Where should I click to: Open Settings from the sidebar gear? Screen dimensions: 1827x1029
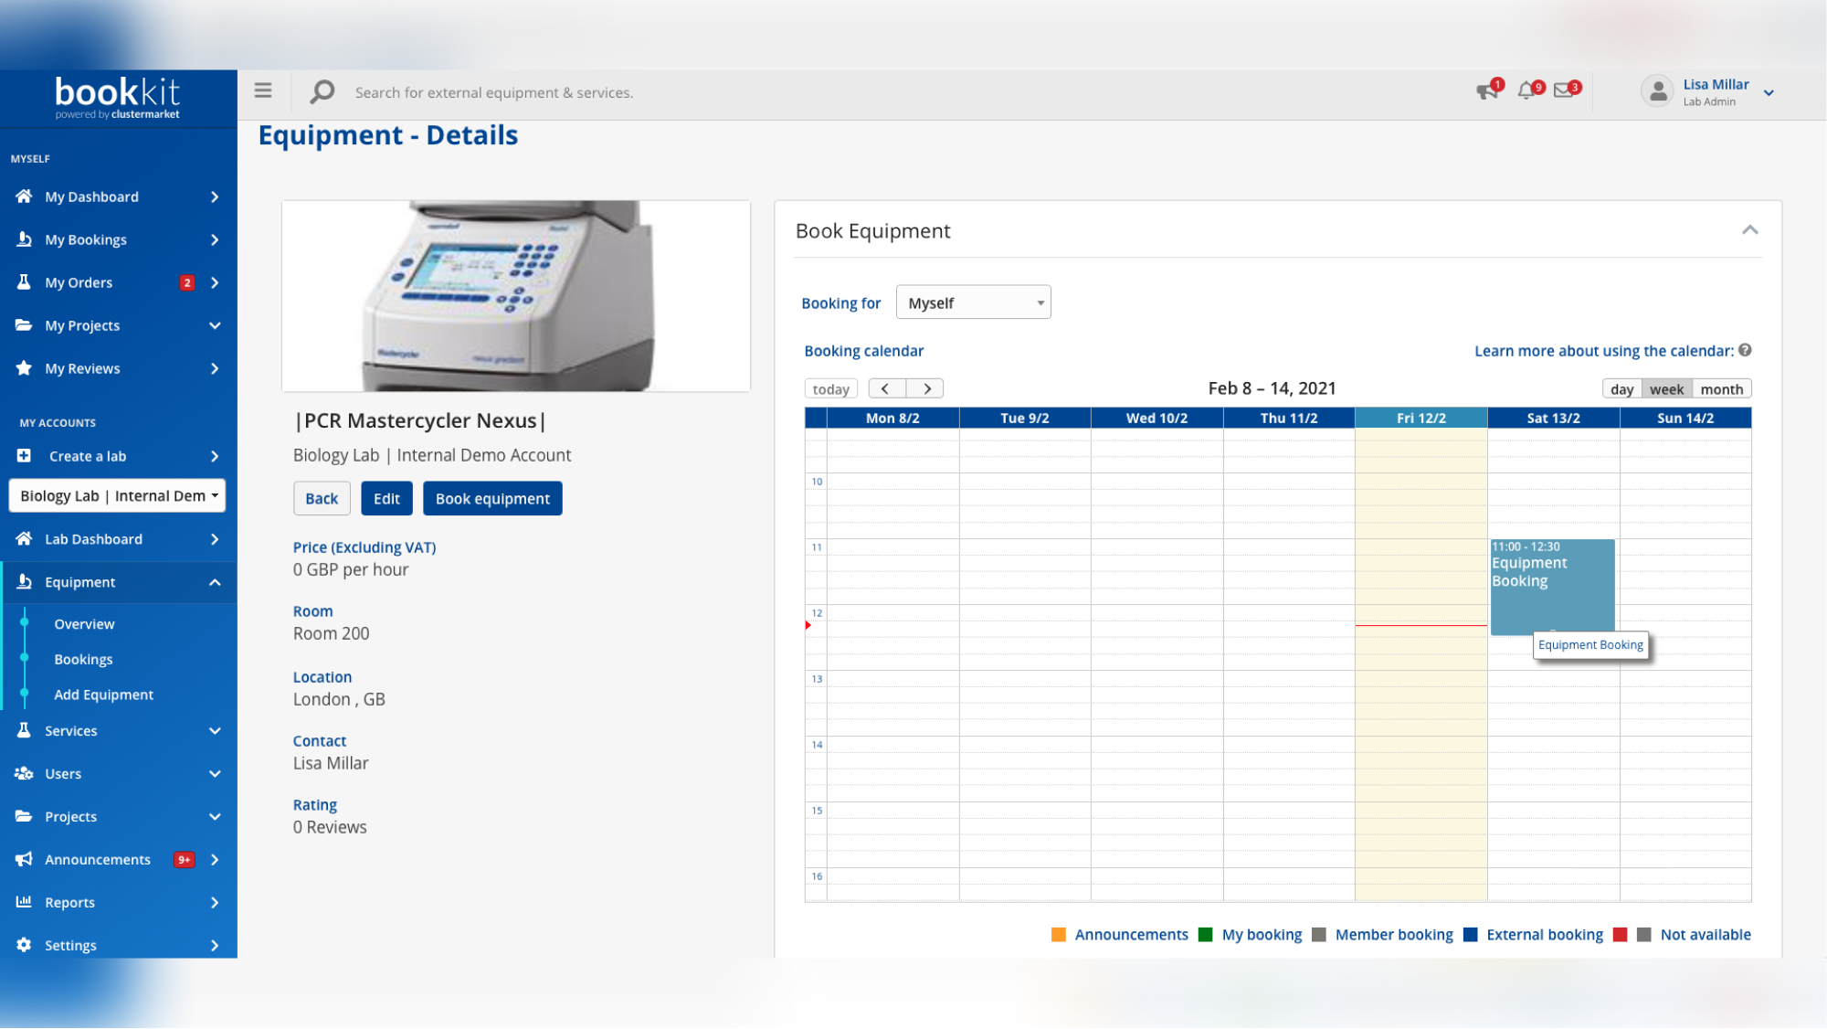click(70, 945)
